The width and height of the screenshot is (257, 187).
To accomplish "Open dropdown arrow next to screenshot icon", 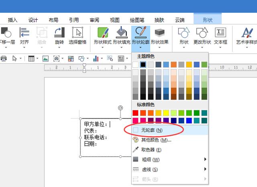I will 63,58.
